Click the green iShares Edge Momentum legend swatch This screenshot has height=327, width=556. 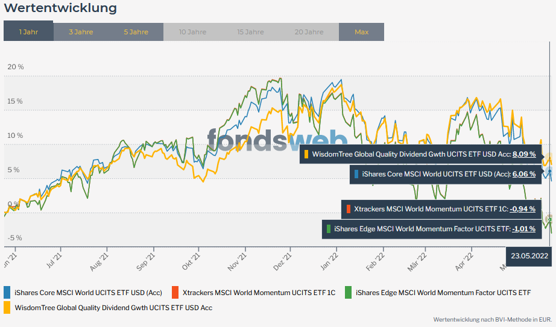tap(348, 293)
